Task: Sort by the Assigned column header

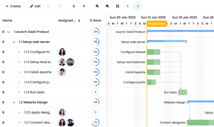Action: click(67, 20)
